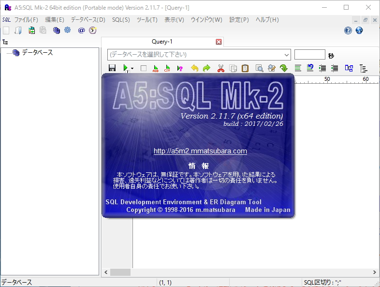Click the horizontal scrollbar thumb
Image resolution: width=380 pixels, height=287 pixels.
(120, 272)
